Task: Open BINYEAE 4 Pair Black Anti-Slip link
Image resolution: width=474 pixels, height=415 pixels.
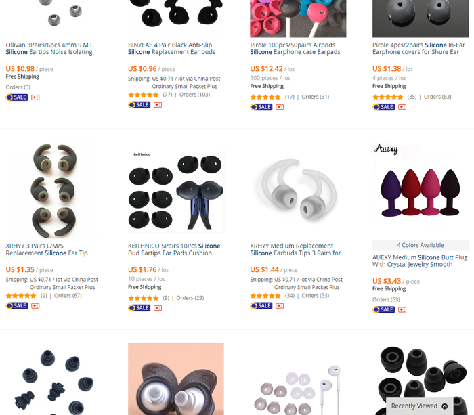Action: point(172,49)
